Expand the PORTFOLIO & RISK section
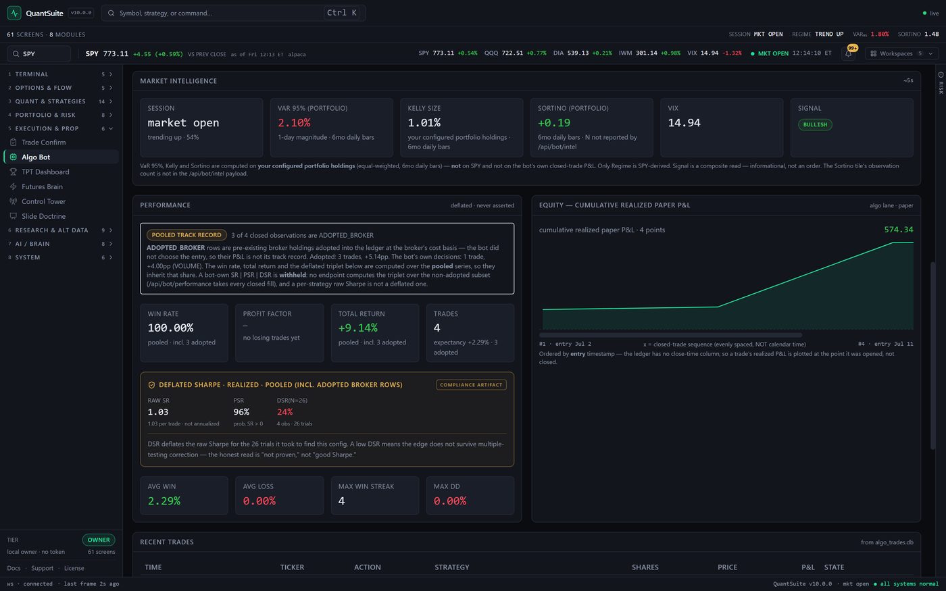 (x=61, y=115)
